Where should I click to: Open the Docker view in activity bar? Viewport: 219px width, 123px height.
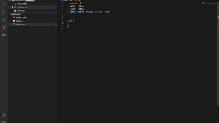coord(4,35)
